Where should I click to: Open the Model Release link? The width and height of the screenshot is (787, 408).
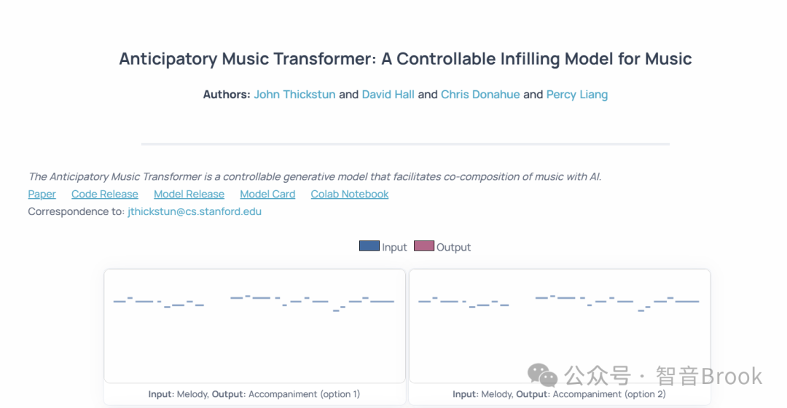(189, 194)
